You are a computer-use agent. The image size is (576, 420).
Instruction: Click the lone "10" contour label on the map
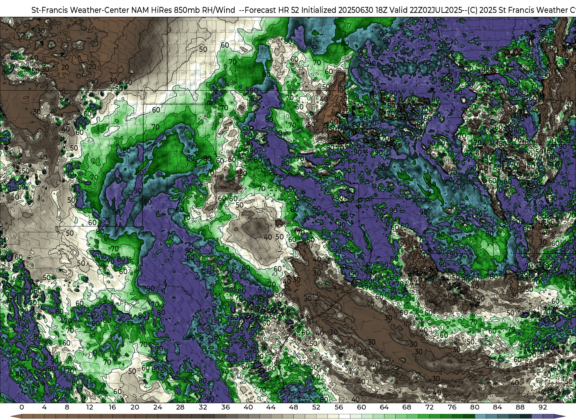point(340,90)
